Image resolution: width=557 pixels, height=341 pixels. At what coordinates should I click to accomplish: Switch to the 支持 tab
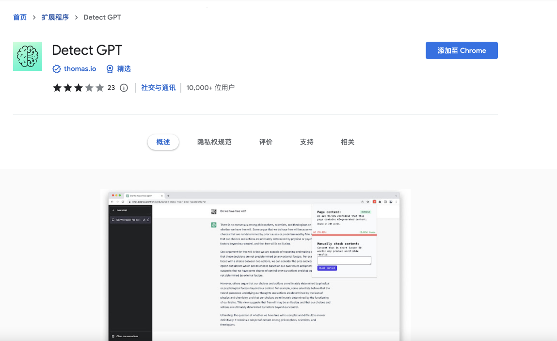tap(306, 142)
